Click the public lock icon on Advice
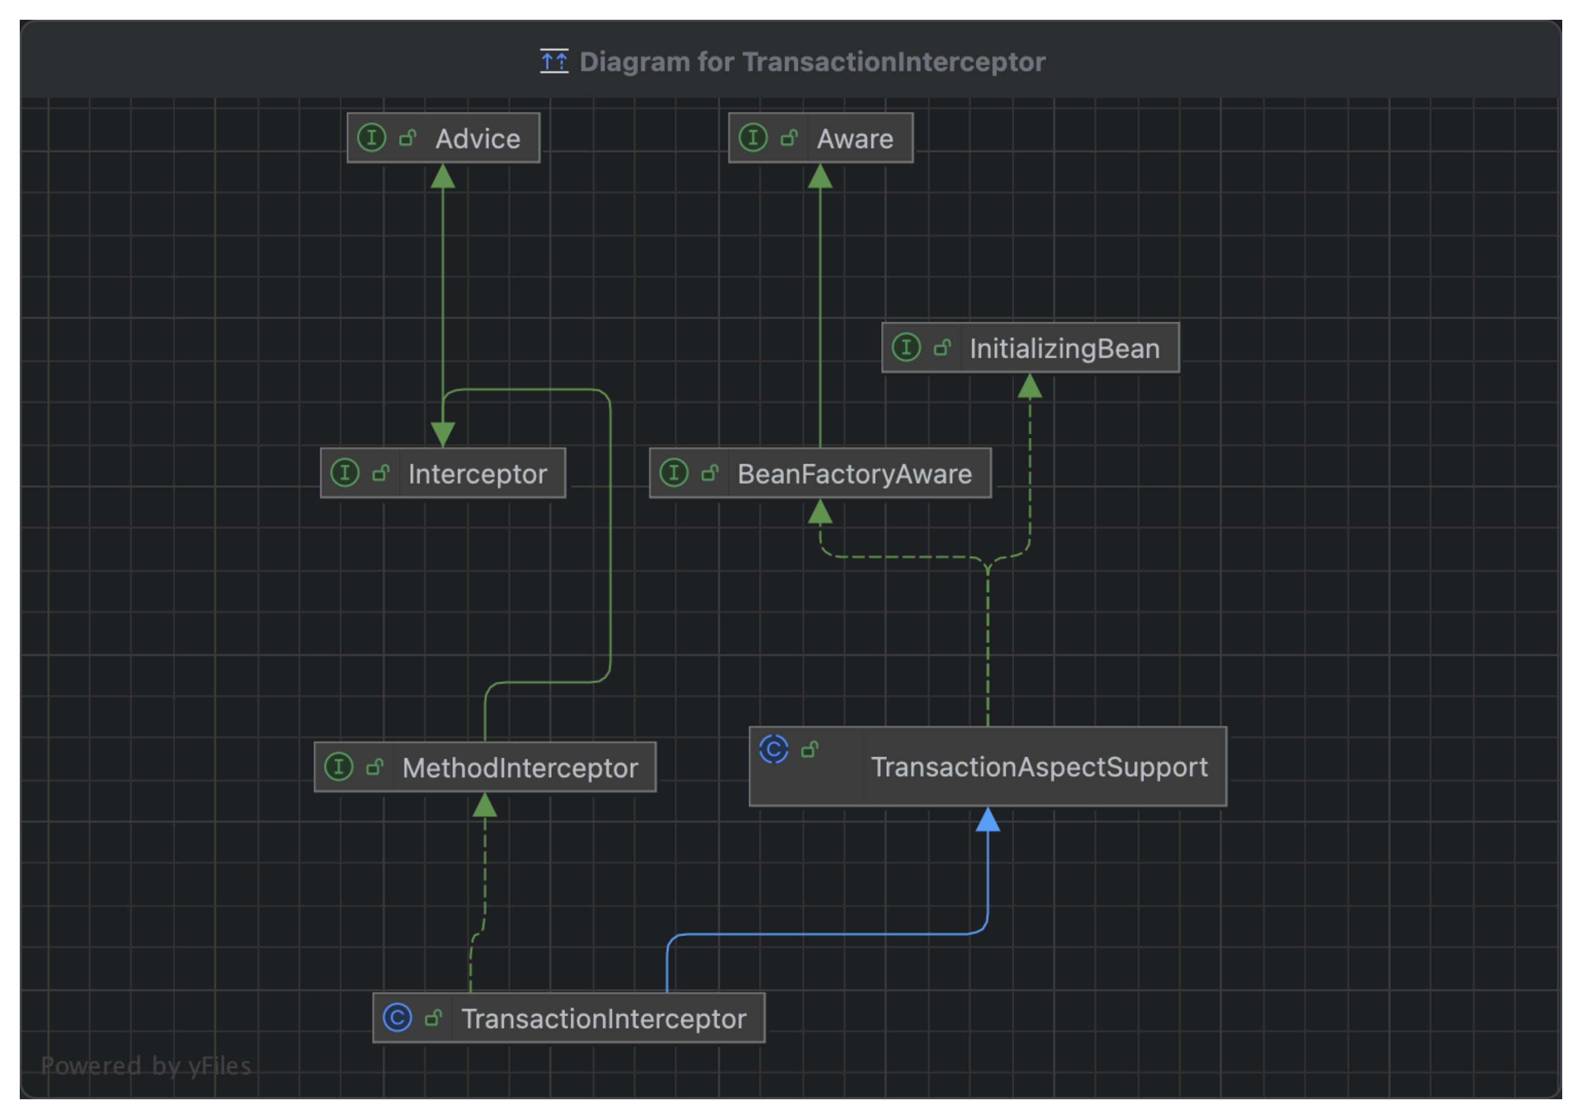The width and height of the screenshot is (1582, 1119). click(408, 138)
